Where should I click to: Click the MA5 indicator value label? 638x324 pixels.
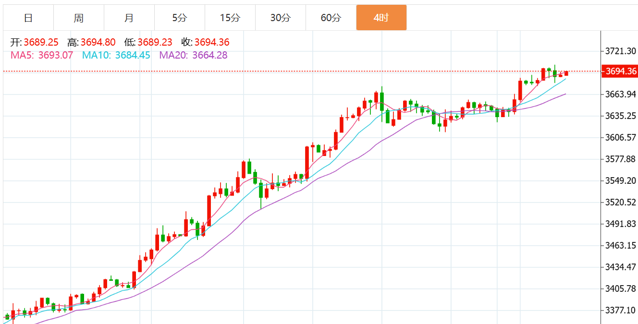coord(42,55)
